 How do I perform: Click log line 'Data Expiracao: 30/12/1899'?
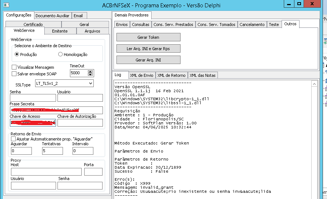tap(148, 167)
